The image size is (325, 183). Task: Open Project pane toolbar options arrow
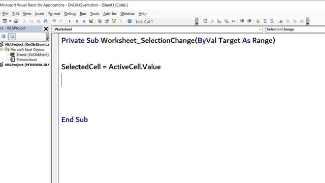click(x=47, y=37)
